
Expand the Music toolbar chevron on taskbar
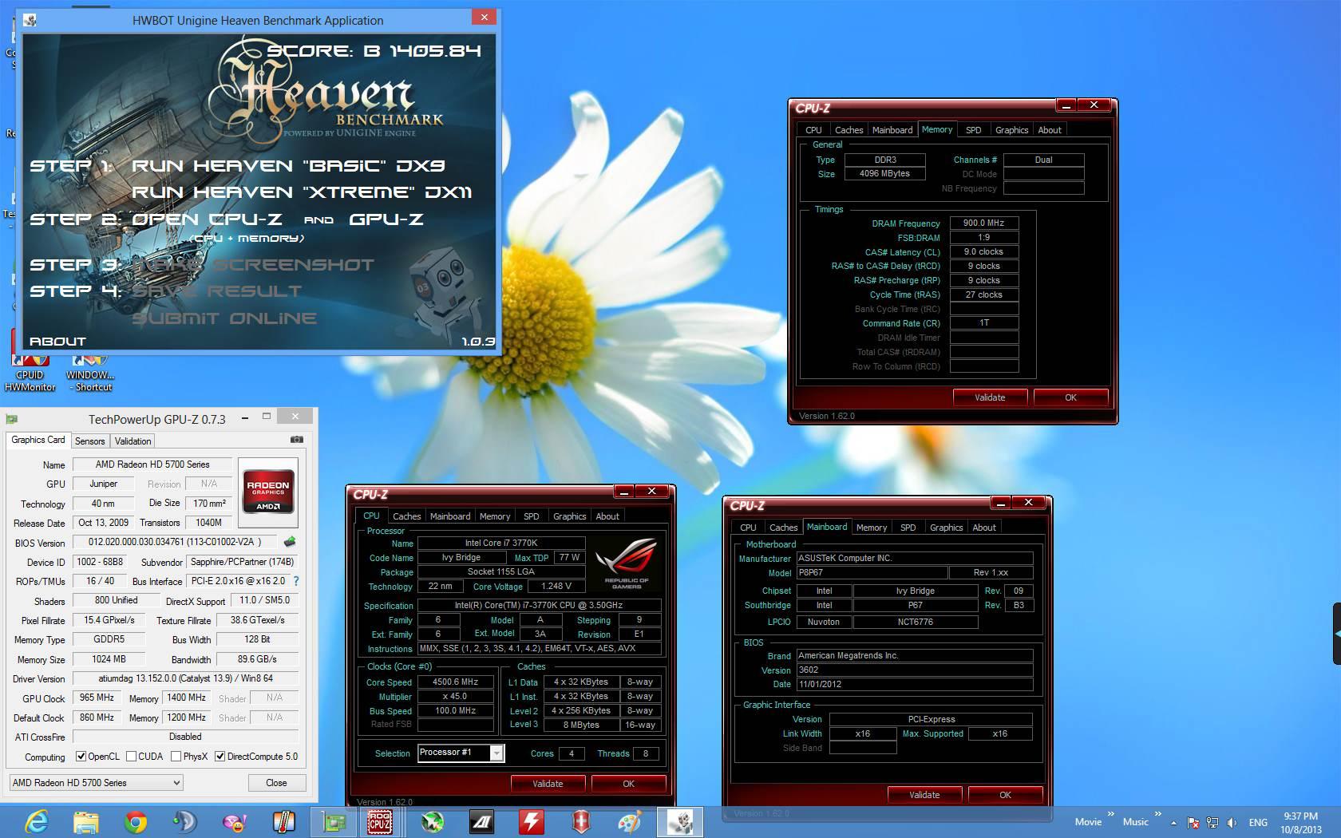click(x=1157, y=814)
